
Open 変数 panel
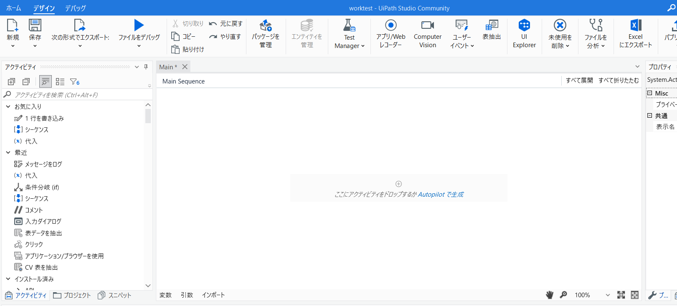pyautogui.click(x=165, y=295)
